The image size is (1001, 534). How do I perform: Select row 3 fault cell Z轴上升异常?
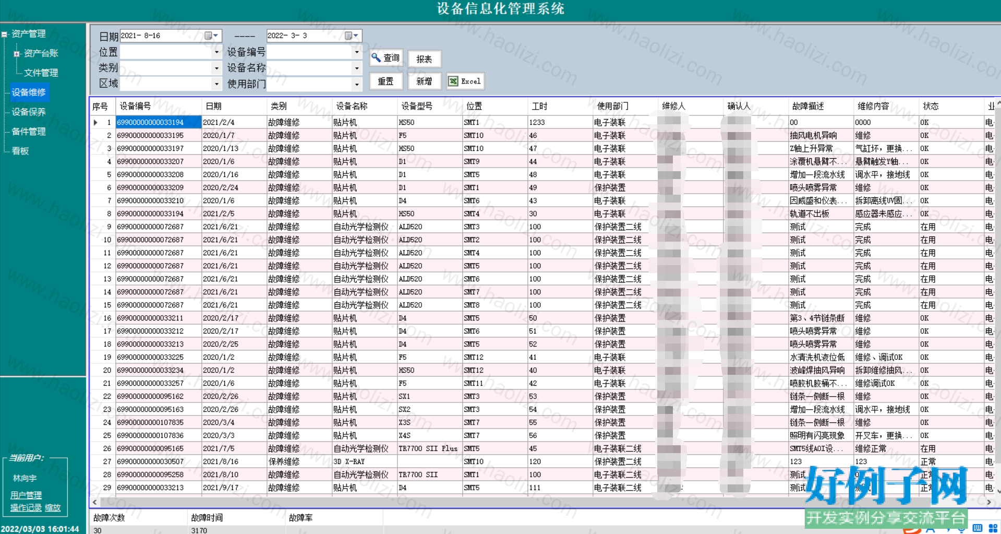coord(821,148)
